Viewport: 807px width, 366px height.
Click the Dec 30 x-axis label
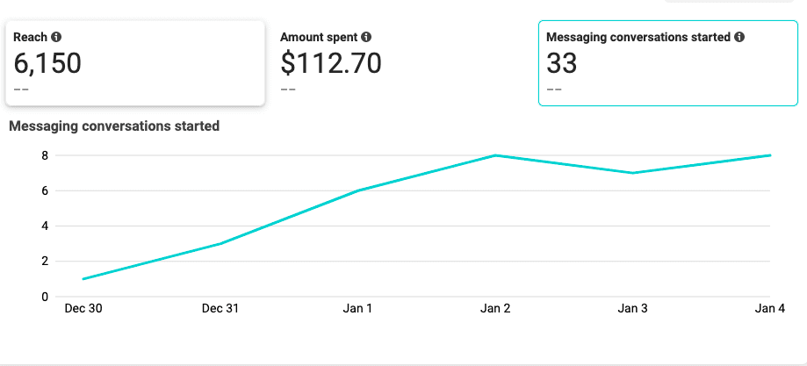pyautogui.click(x=83, y=309)
